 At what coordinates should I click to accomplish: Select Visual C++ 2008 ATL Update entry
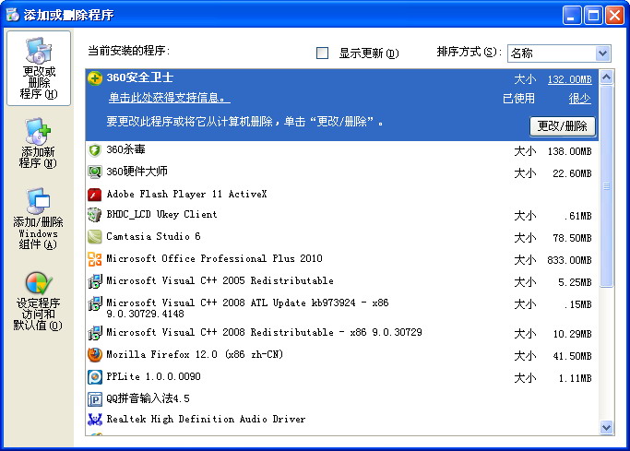(x=341, y=308)
